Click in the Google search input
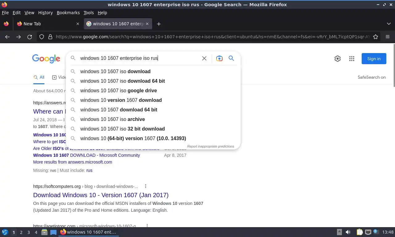Viewport: 395px width, 237px height. [139, 58]
